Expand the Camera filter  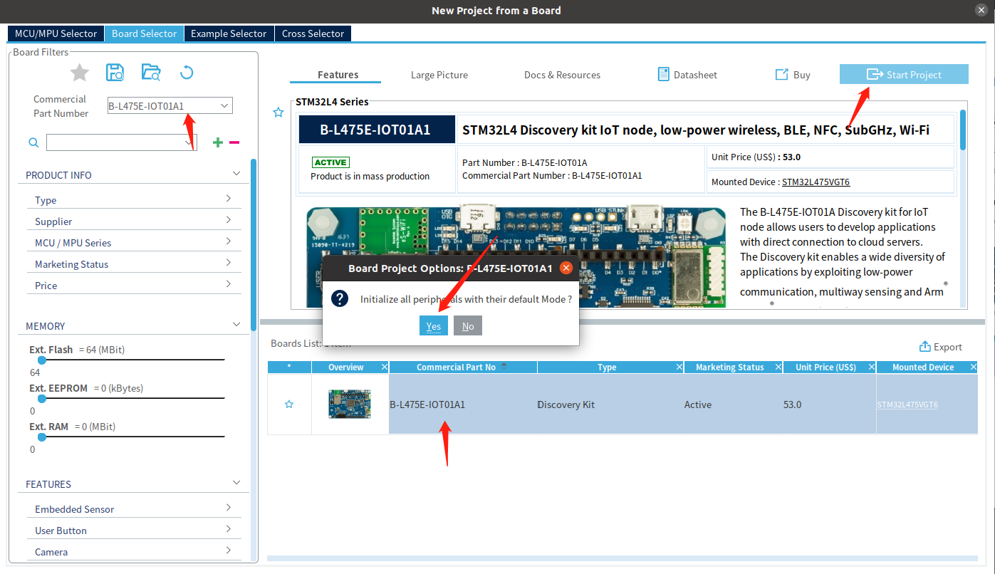click(229, 550)
